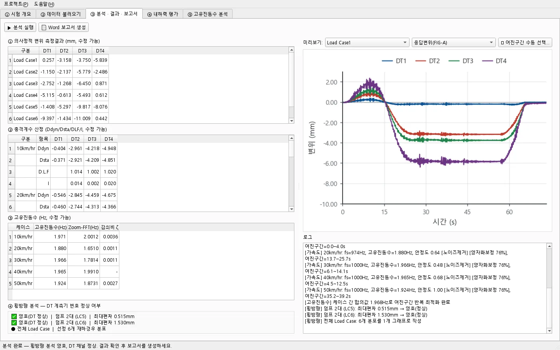Click 10km/hr Ddyn DT4 value -4.948
Image resolution: width=560 pixels, height=350 pixels.
click(109, 149)
